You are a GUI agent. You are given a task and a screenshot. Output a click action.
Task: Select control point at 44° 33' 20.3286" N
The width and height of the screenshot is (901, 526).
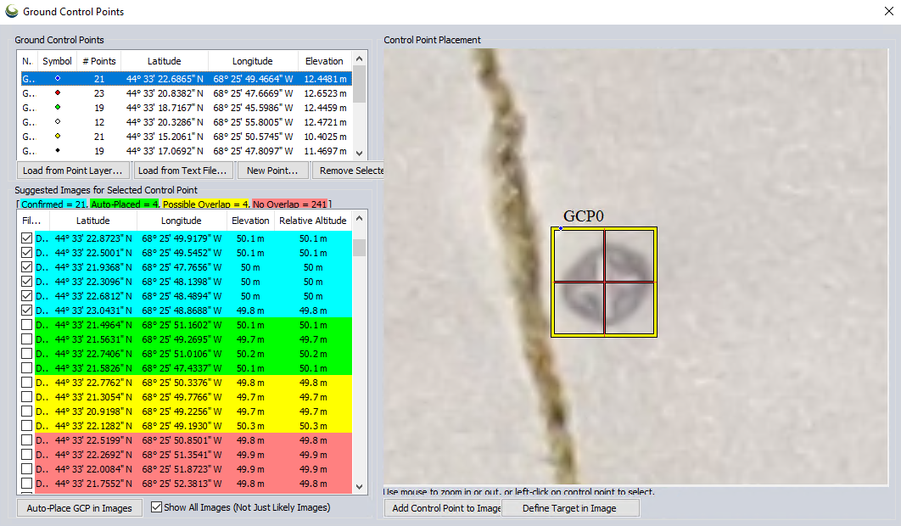click(x=185, y=122)
